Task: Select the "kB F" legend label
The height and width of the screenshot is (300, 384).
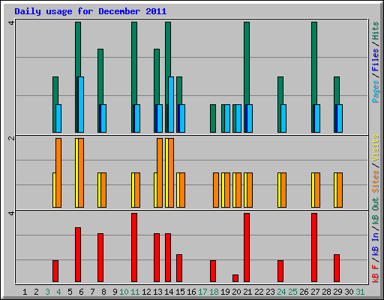Action: [x=376, y=273]
